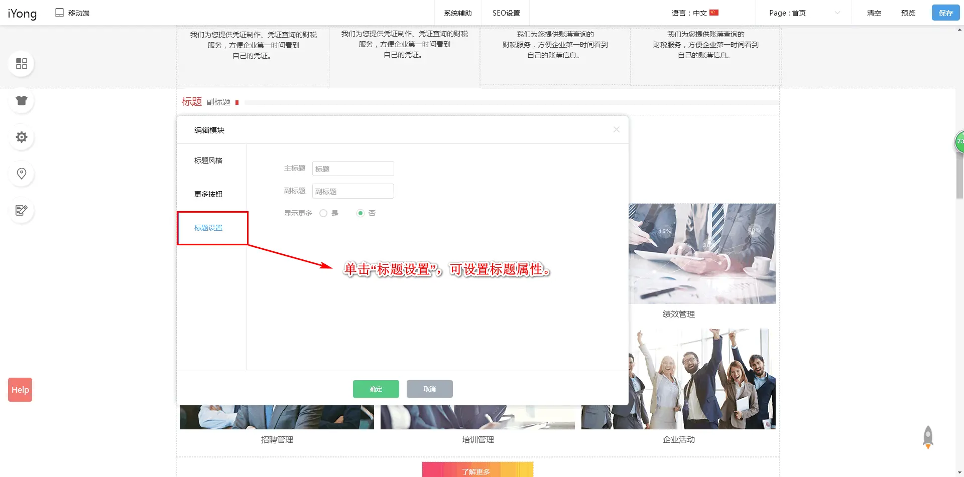Click the location pin sidebar icon
The height and width of the screenshot is (477, 964).
coord(21,174)
